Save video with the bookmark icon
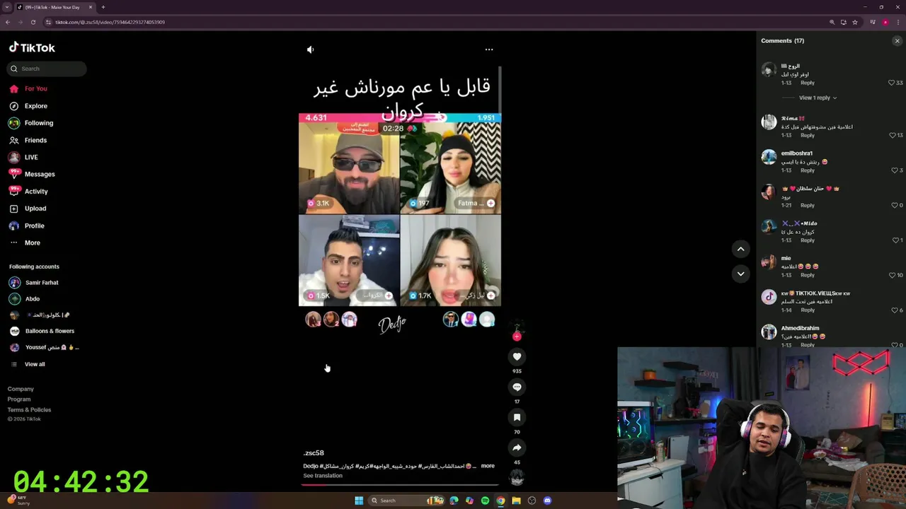Screen dimensions: 906x509 (517, 418)
